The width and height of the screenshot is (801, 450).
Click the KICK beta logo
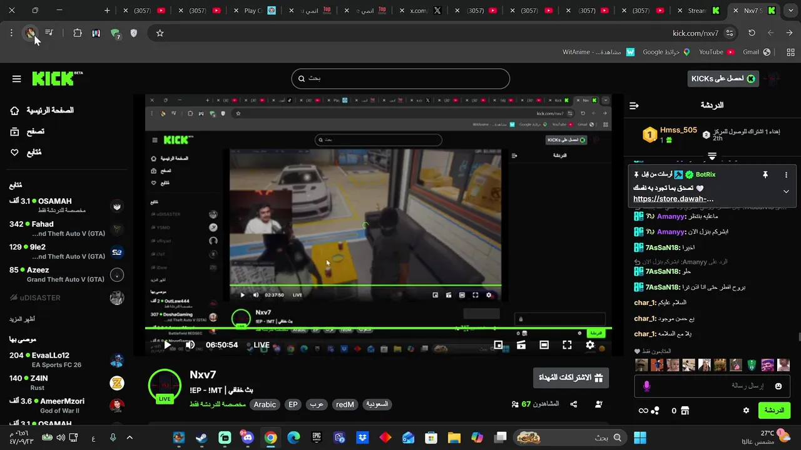tap(57, 78)
